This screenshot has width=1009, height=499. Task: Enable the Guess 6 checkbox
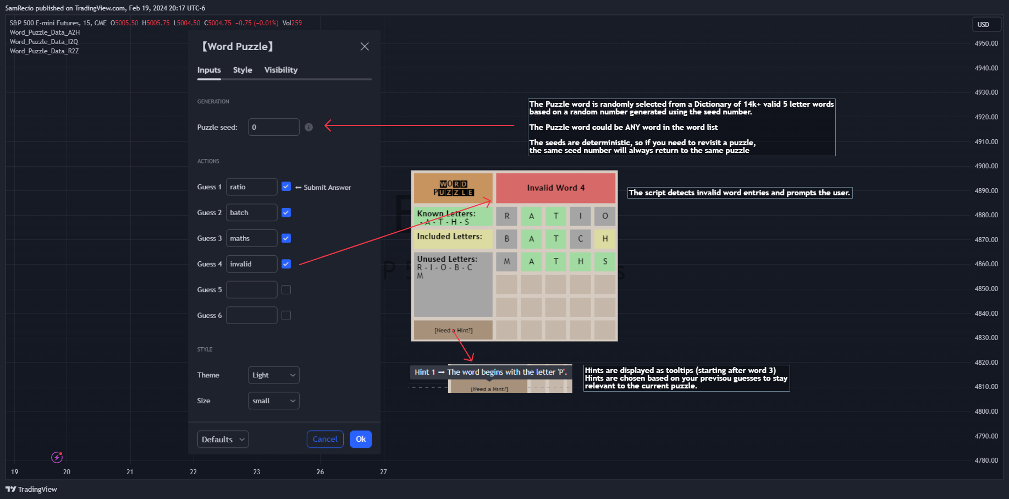pos(286,315)
